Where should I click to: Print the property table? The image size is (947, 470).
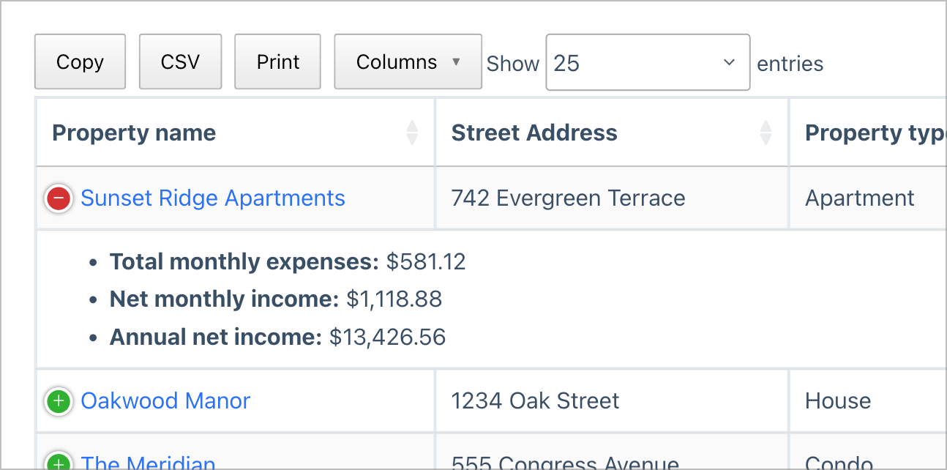[277, 61]
